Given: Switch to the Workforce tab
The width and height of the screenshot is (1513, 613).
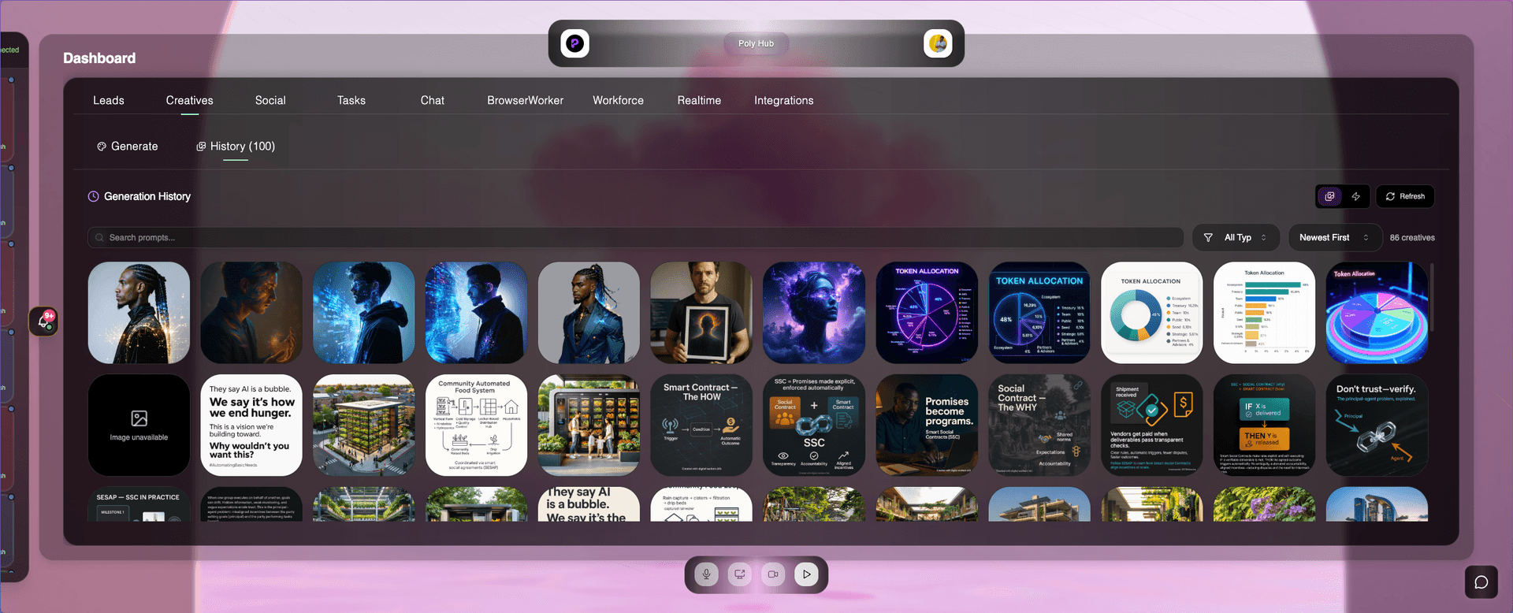Looking at the screenshot, I should tap(618, 100).
